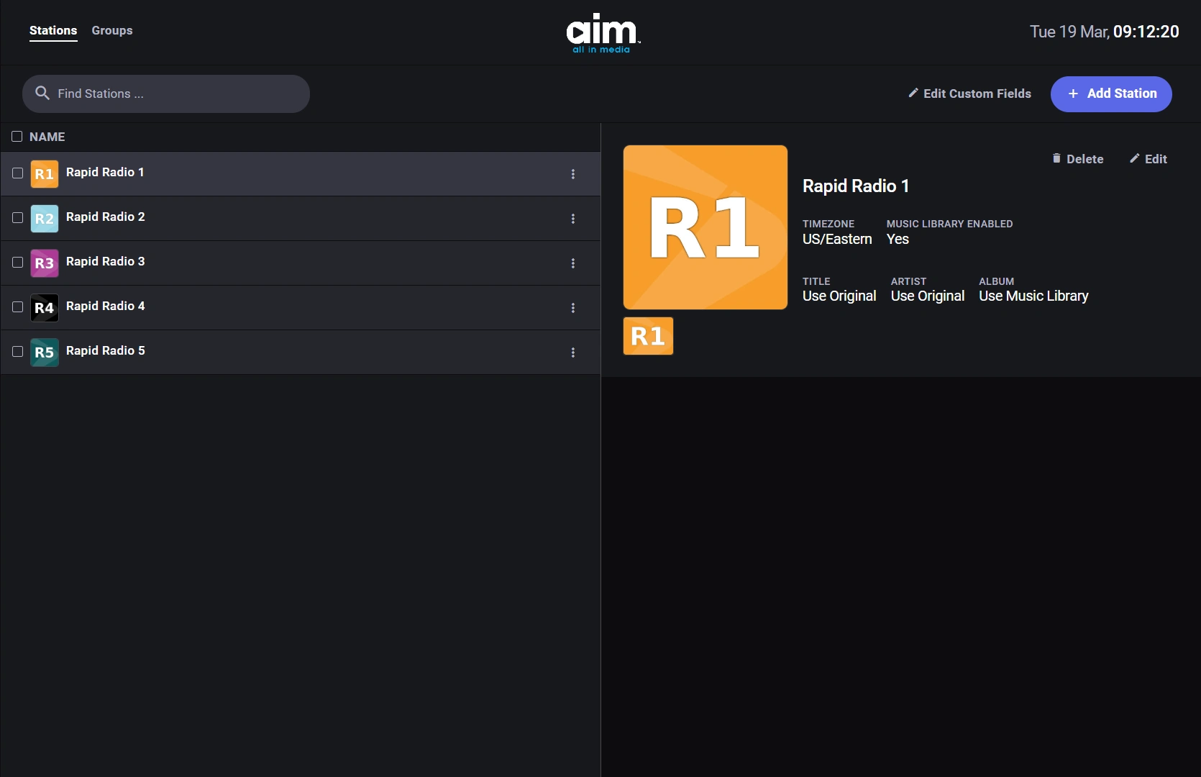Click the light blue R2 station icon

(x=45, y=218)
